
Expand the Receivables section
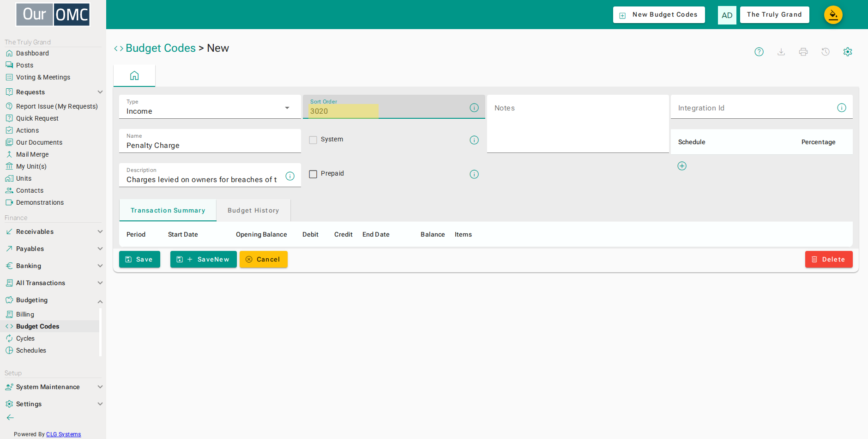(x=53, y=232)
